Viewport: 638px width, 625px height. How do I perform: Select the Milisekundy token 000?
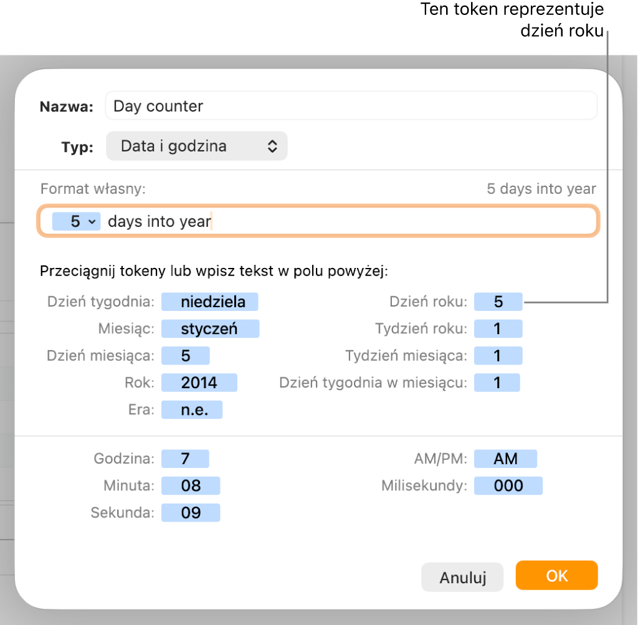[508, 486]
